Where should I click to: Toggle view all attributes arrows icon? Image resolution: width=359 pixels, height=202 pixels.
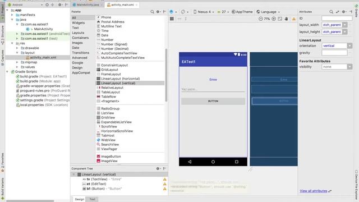[x=338, y=12]
